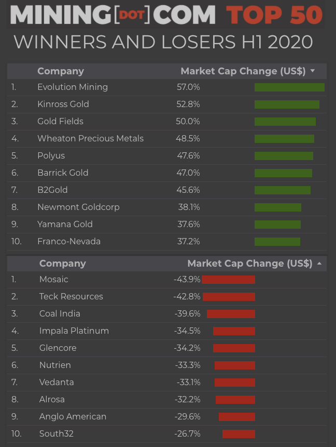Image resolution: width=336 pixels, height=447 pixels.
Task: Click the ascending sort arrow on losers table
Action: coord(319,264)
